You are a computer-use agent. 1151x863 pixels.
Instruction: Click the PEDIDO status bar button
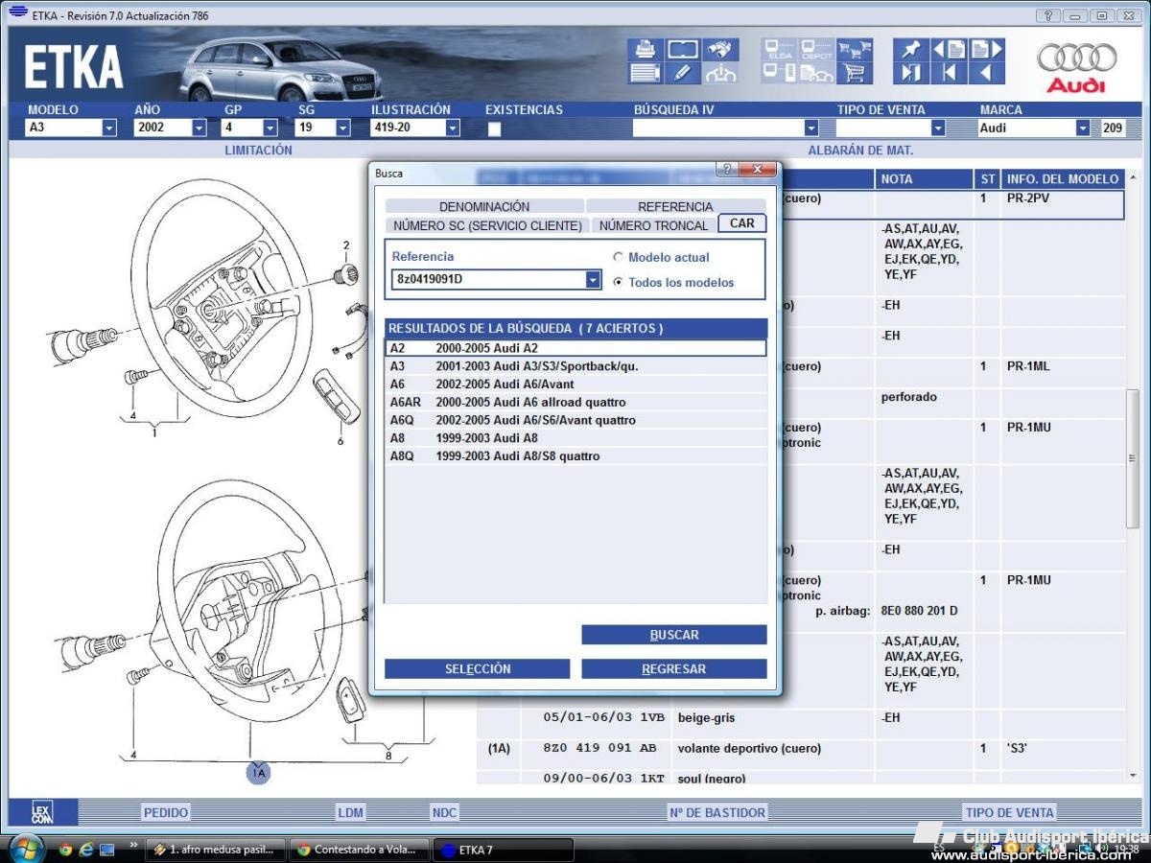166,812
